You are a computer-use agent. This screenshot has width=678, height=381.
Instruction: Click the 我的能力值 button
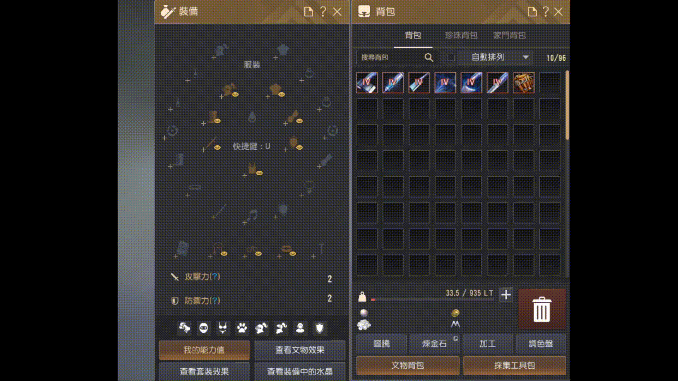click(204, 350)
